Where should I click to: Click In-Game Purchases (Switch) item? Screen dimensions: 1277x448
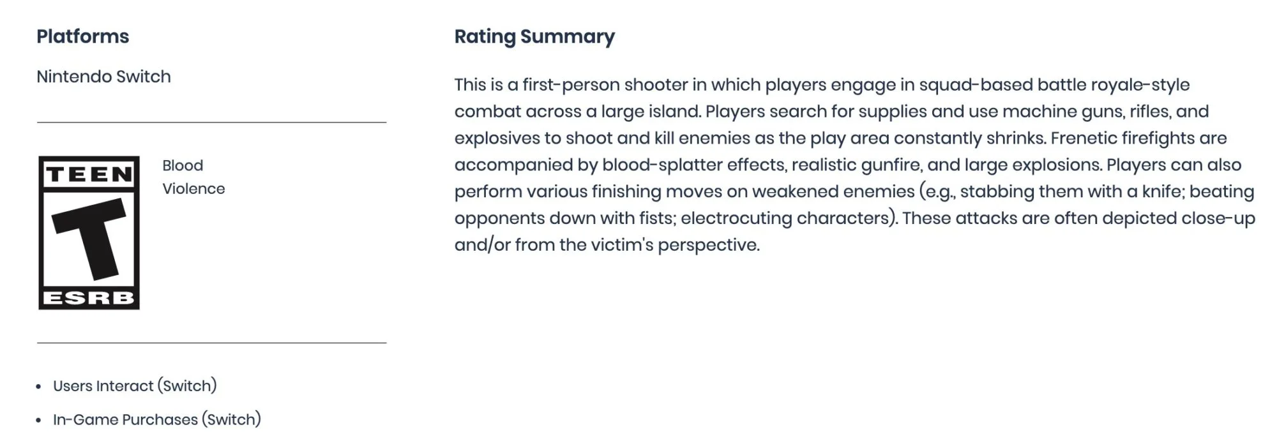[157, 419]
